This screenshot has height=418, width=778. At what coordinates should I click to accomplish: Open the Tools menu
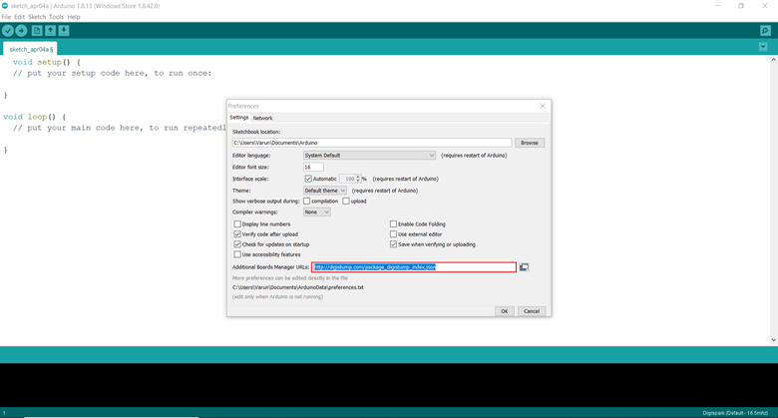[56, 17]
